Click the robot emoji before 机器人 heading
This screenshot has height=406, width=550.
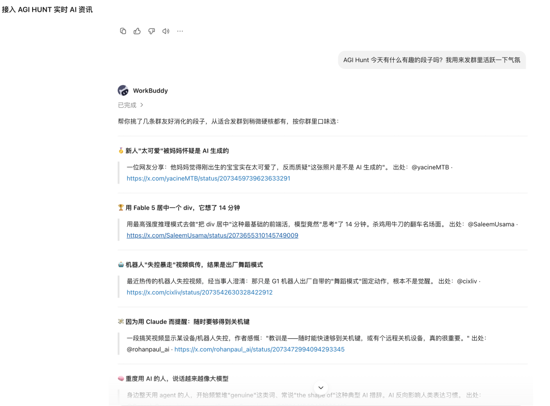(x=121, y=265)
